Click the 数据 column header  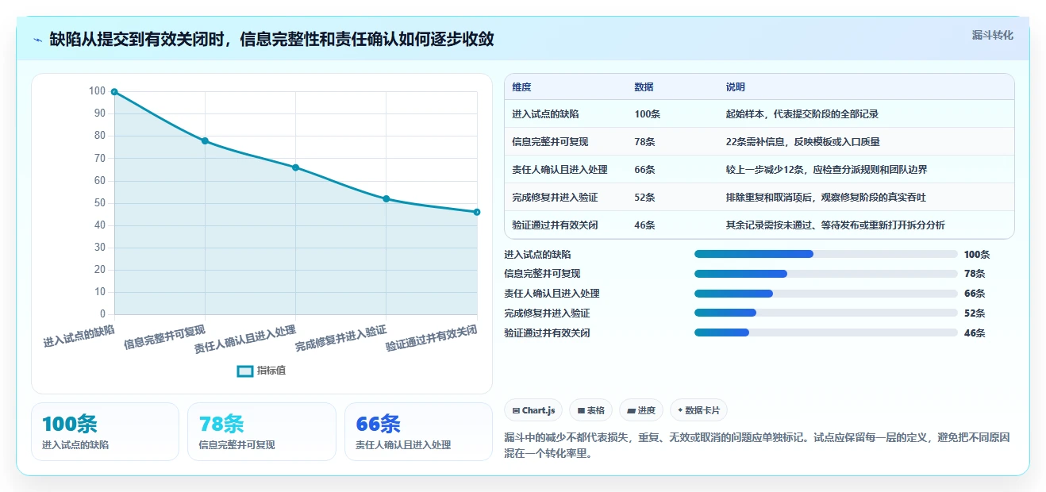(x=644, y=87)
